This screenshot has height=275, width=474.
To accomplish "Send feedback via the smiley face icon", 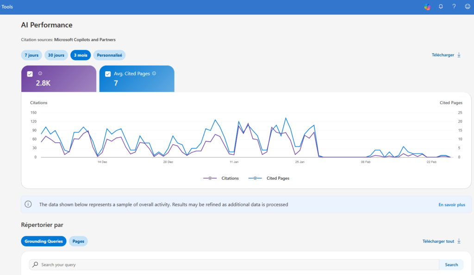I will [x=467, y=6].
